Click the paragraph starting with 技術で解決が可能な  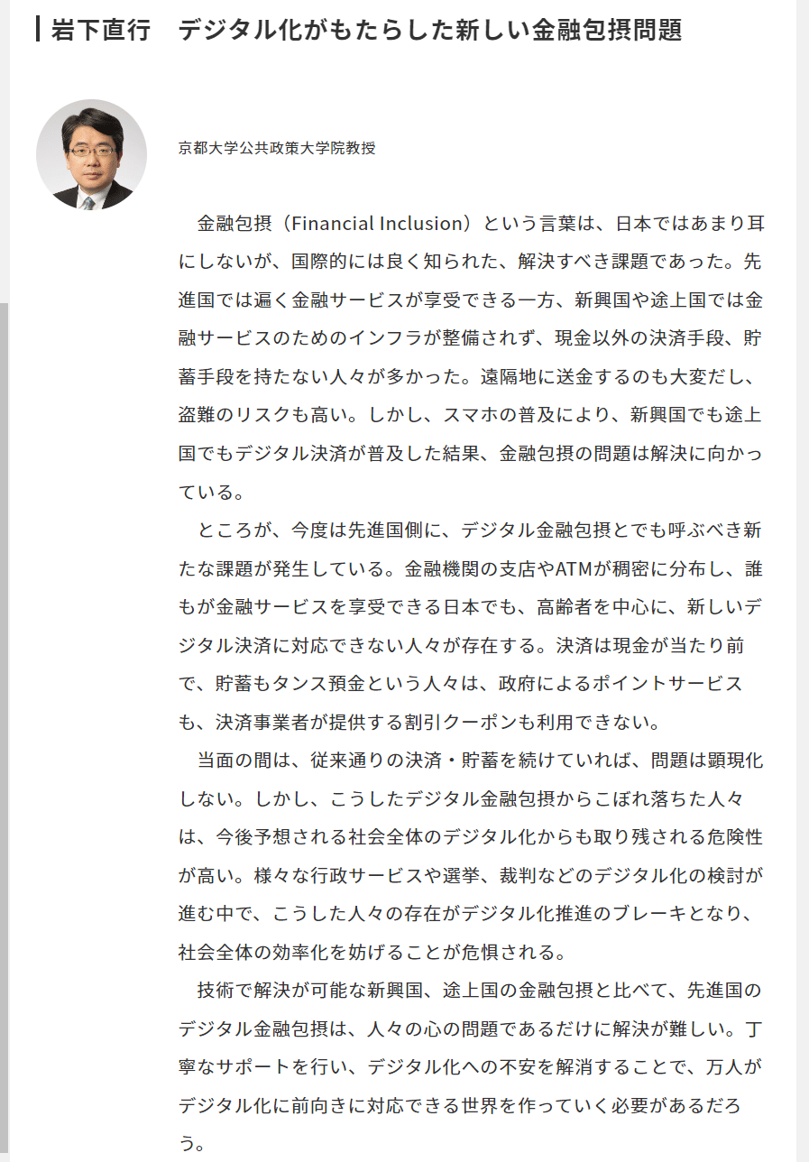pos(470,1066)
